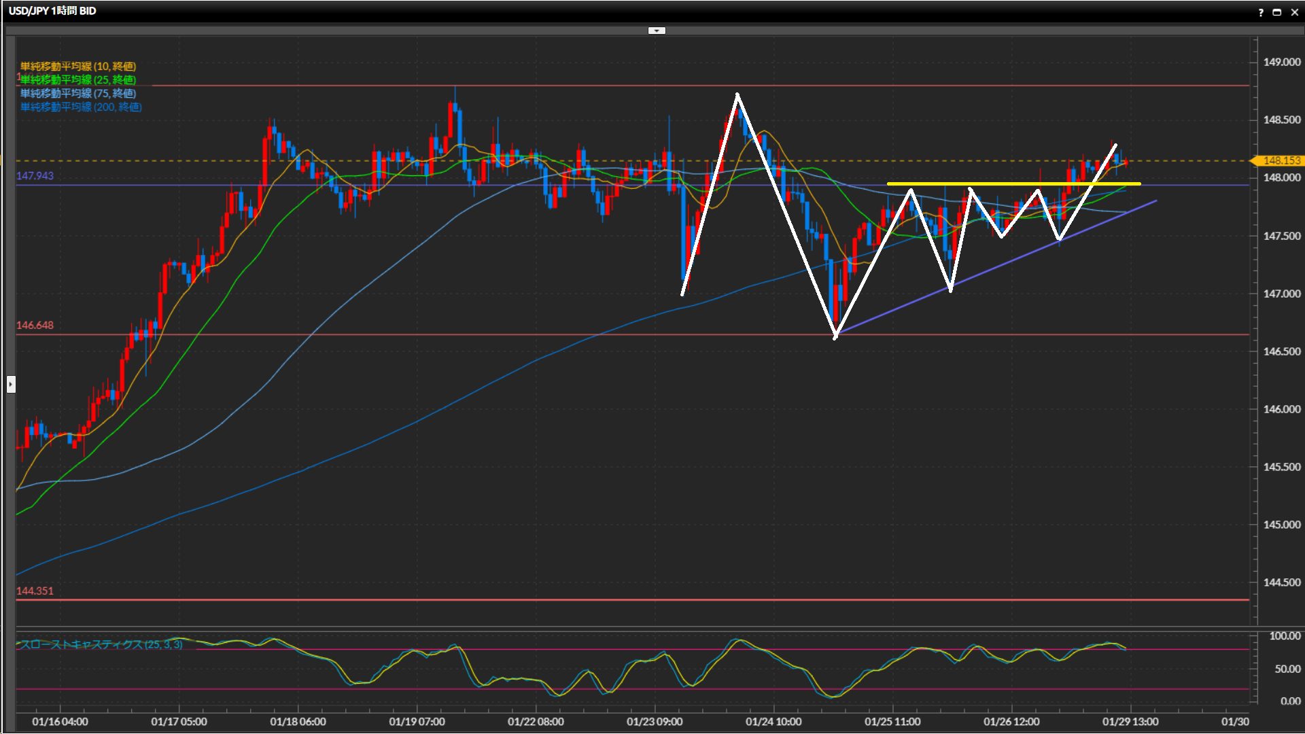This screenshot has height=734, width=1305.
Task: Close the USD/JPY chart window
Action: [1295, 12]
